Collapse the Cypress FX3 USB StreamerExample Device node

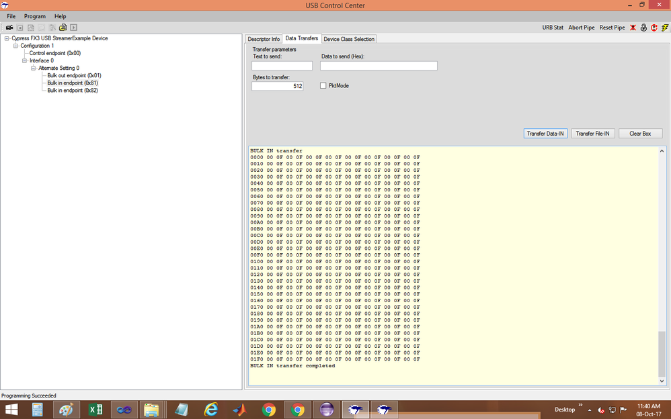(7, 38)
